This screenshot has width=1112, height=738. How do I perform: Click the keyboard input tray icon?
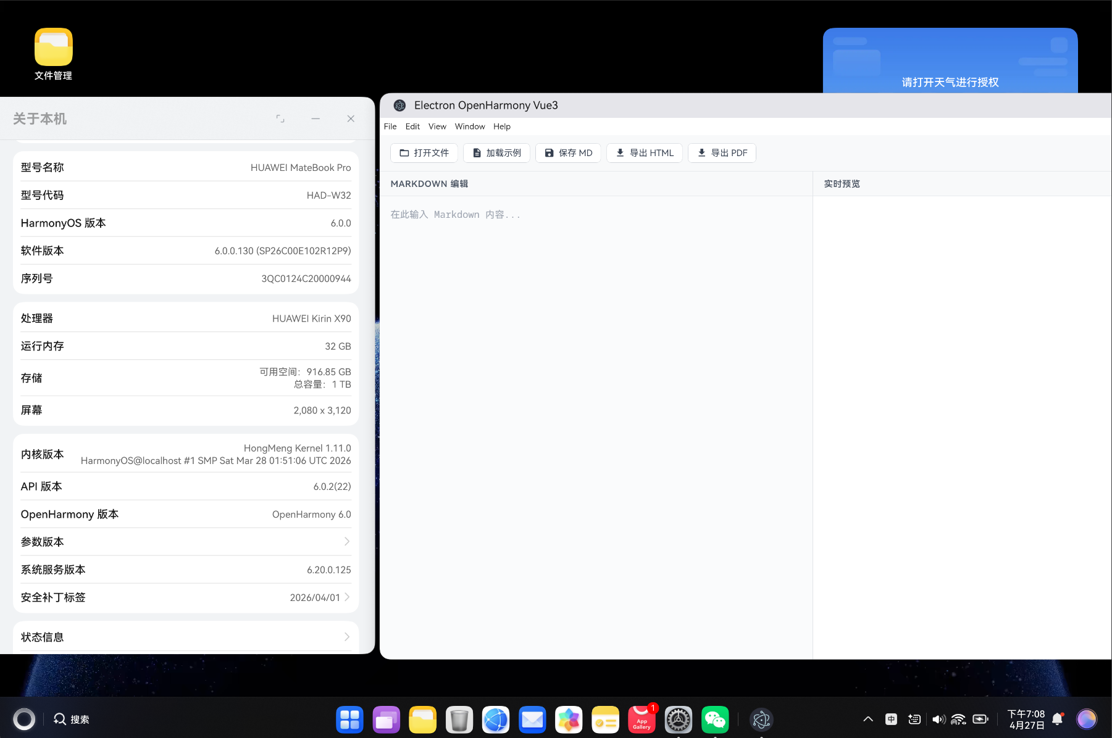point(914,719)
